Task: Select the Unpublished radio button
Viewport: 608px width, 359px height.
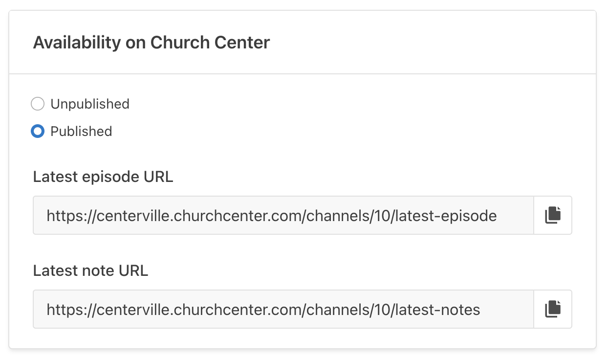Action: pyautogui.click(x=38, y=104)
